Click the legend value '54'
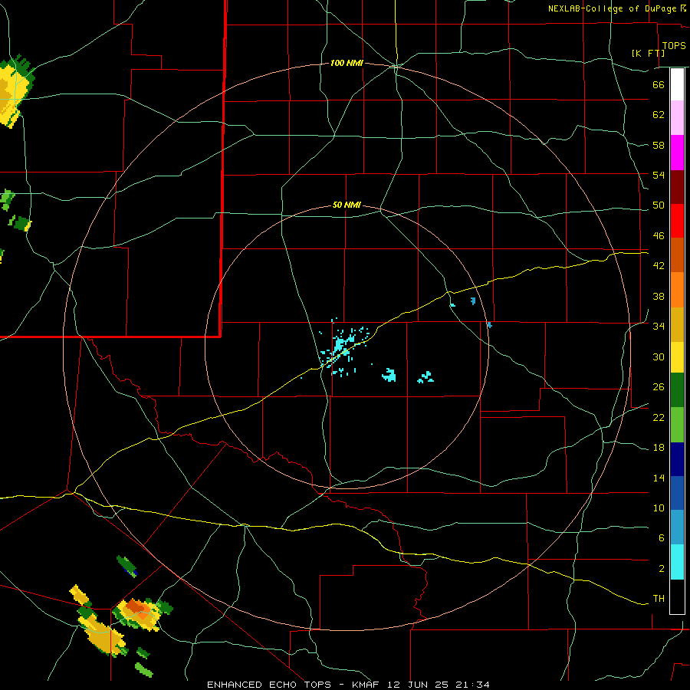Screen dimensions: 690x690 [659, 175]
